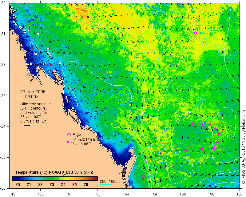Click latitude axis label "-24"

(3, 127)
